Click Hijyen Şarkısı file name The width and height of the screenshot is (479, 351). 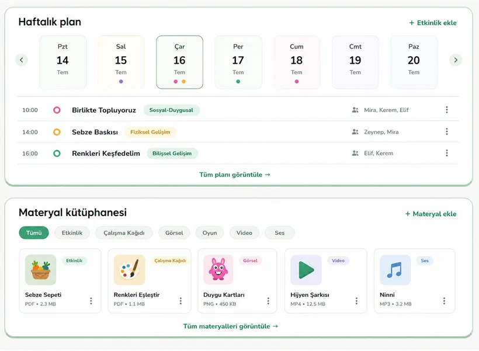pyautogui.click(x=310, y=295)
